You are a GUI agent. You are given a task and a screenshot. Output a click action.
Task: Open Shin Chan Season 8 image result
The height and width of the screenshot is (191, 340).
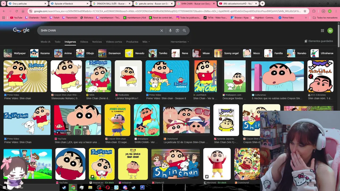167,76
